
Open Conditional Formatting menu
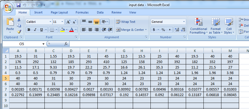[x=198, y=26]
